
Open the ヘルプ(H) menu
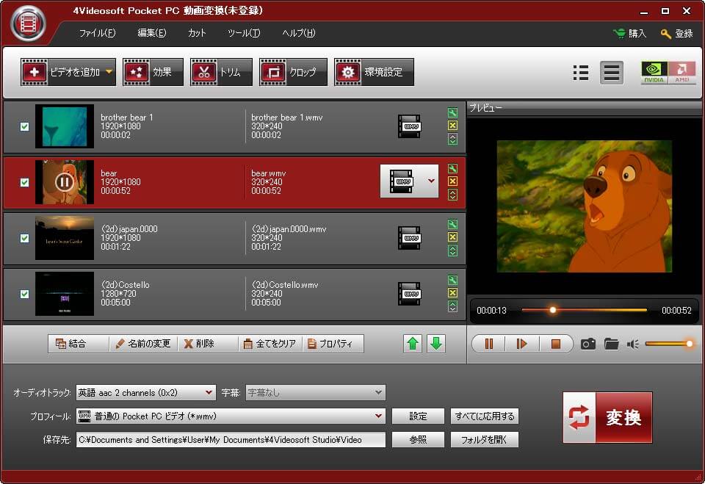click(299, 33)
